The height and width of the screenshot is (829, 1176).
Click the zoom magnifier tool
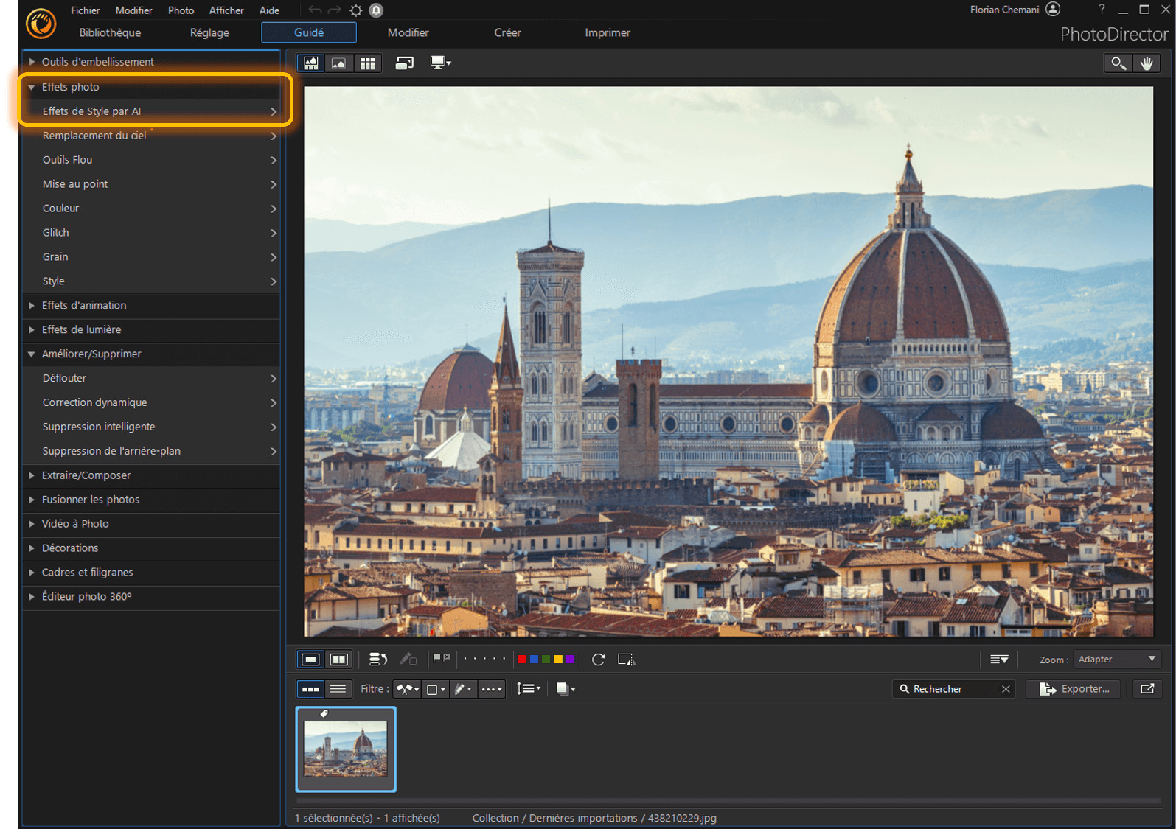pyautogui.click(x=1118, y=63)
